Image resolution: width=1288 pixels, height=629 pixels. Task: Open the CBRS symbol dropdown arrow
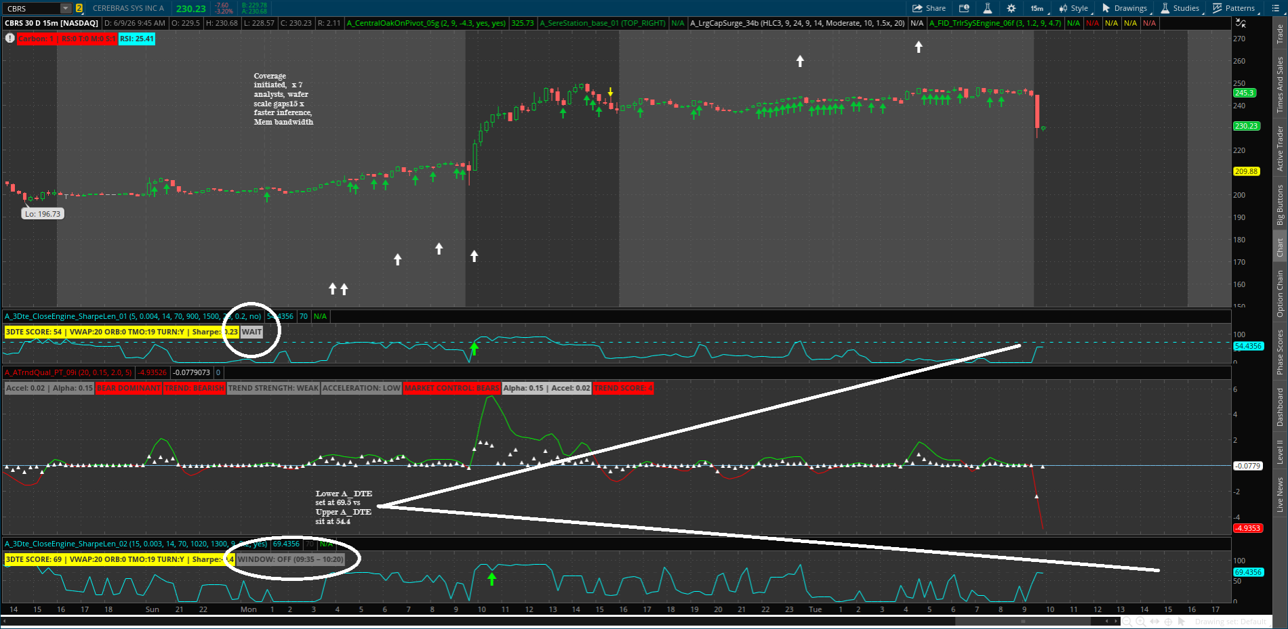66,8
